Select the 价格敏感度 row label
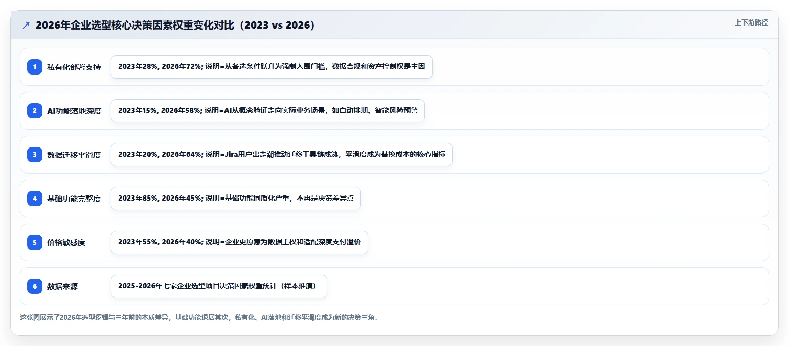Screen dimensions: 789x346 [x=66, y=242]
